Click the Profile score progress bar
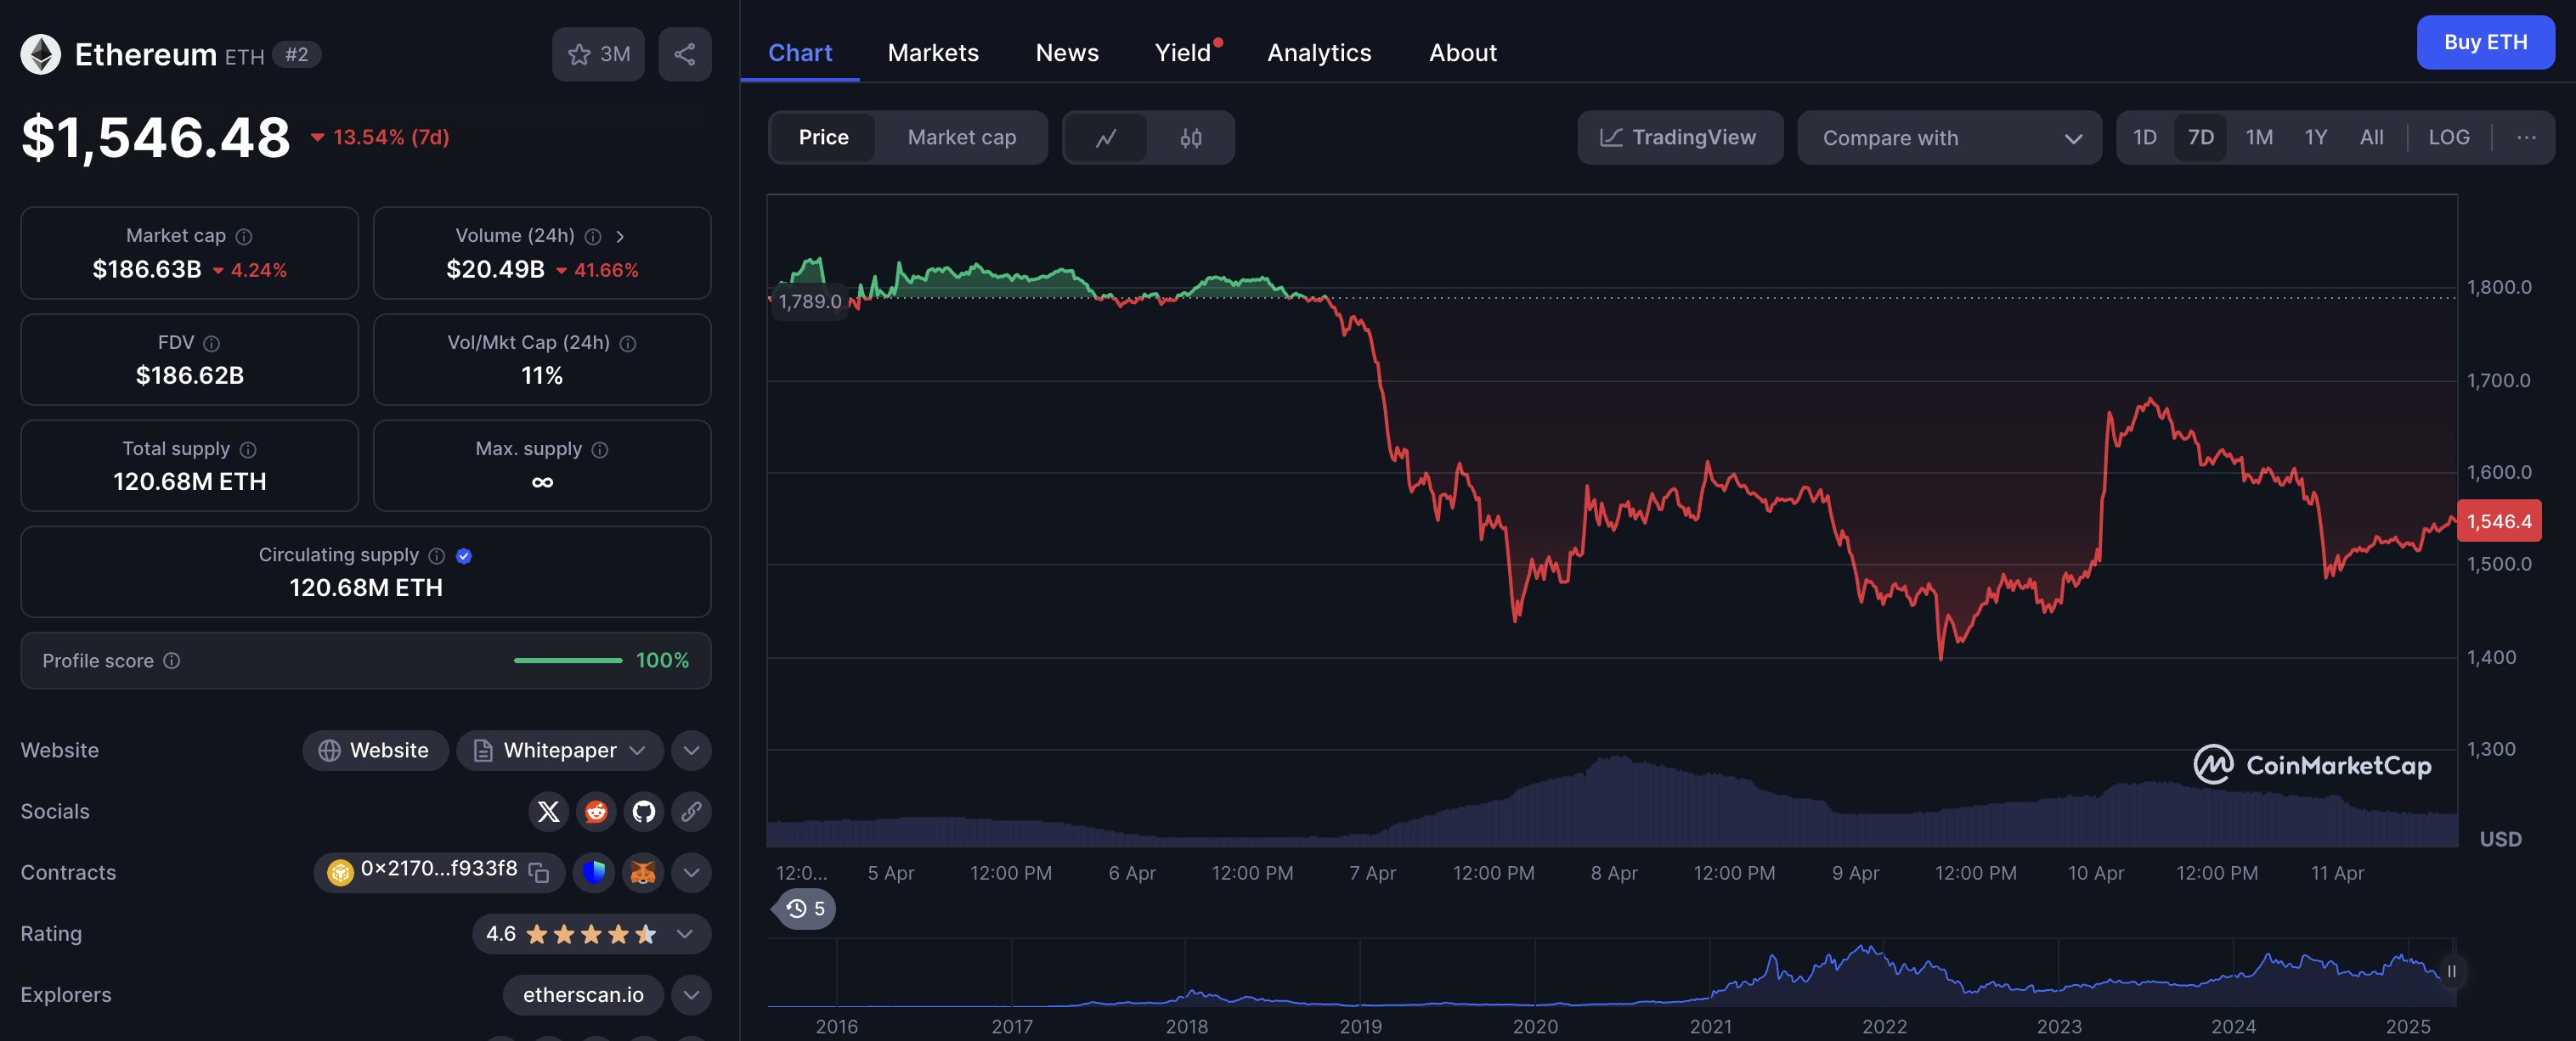This screenshot has width=2576, height=1041. pyautogui.click(x=568, y=661)
